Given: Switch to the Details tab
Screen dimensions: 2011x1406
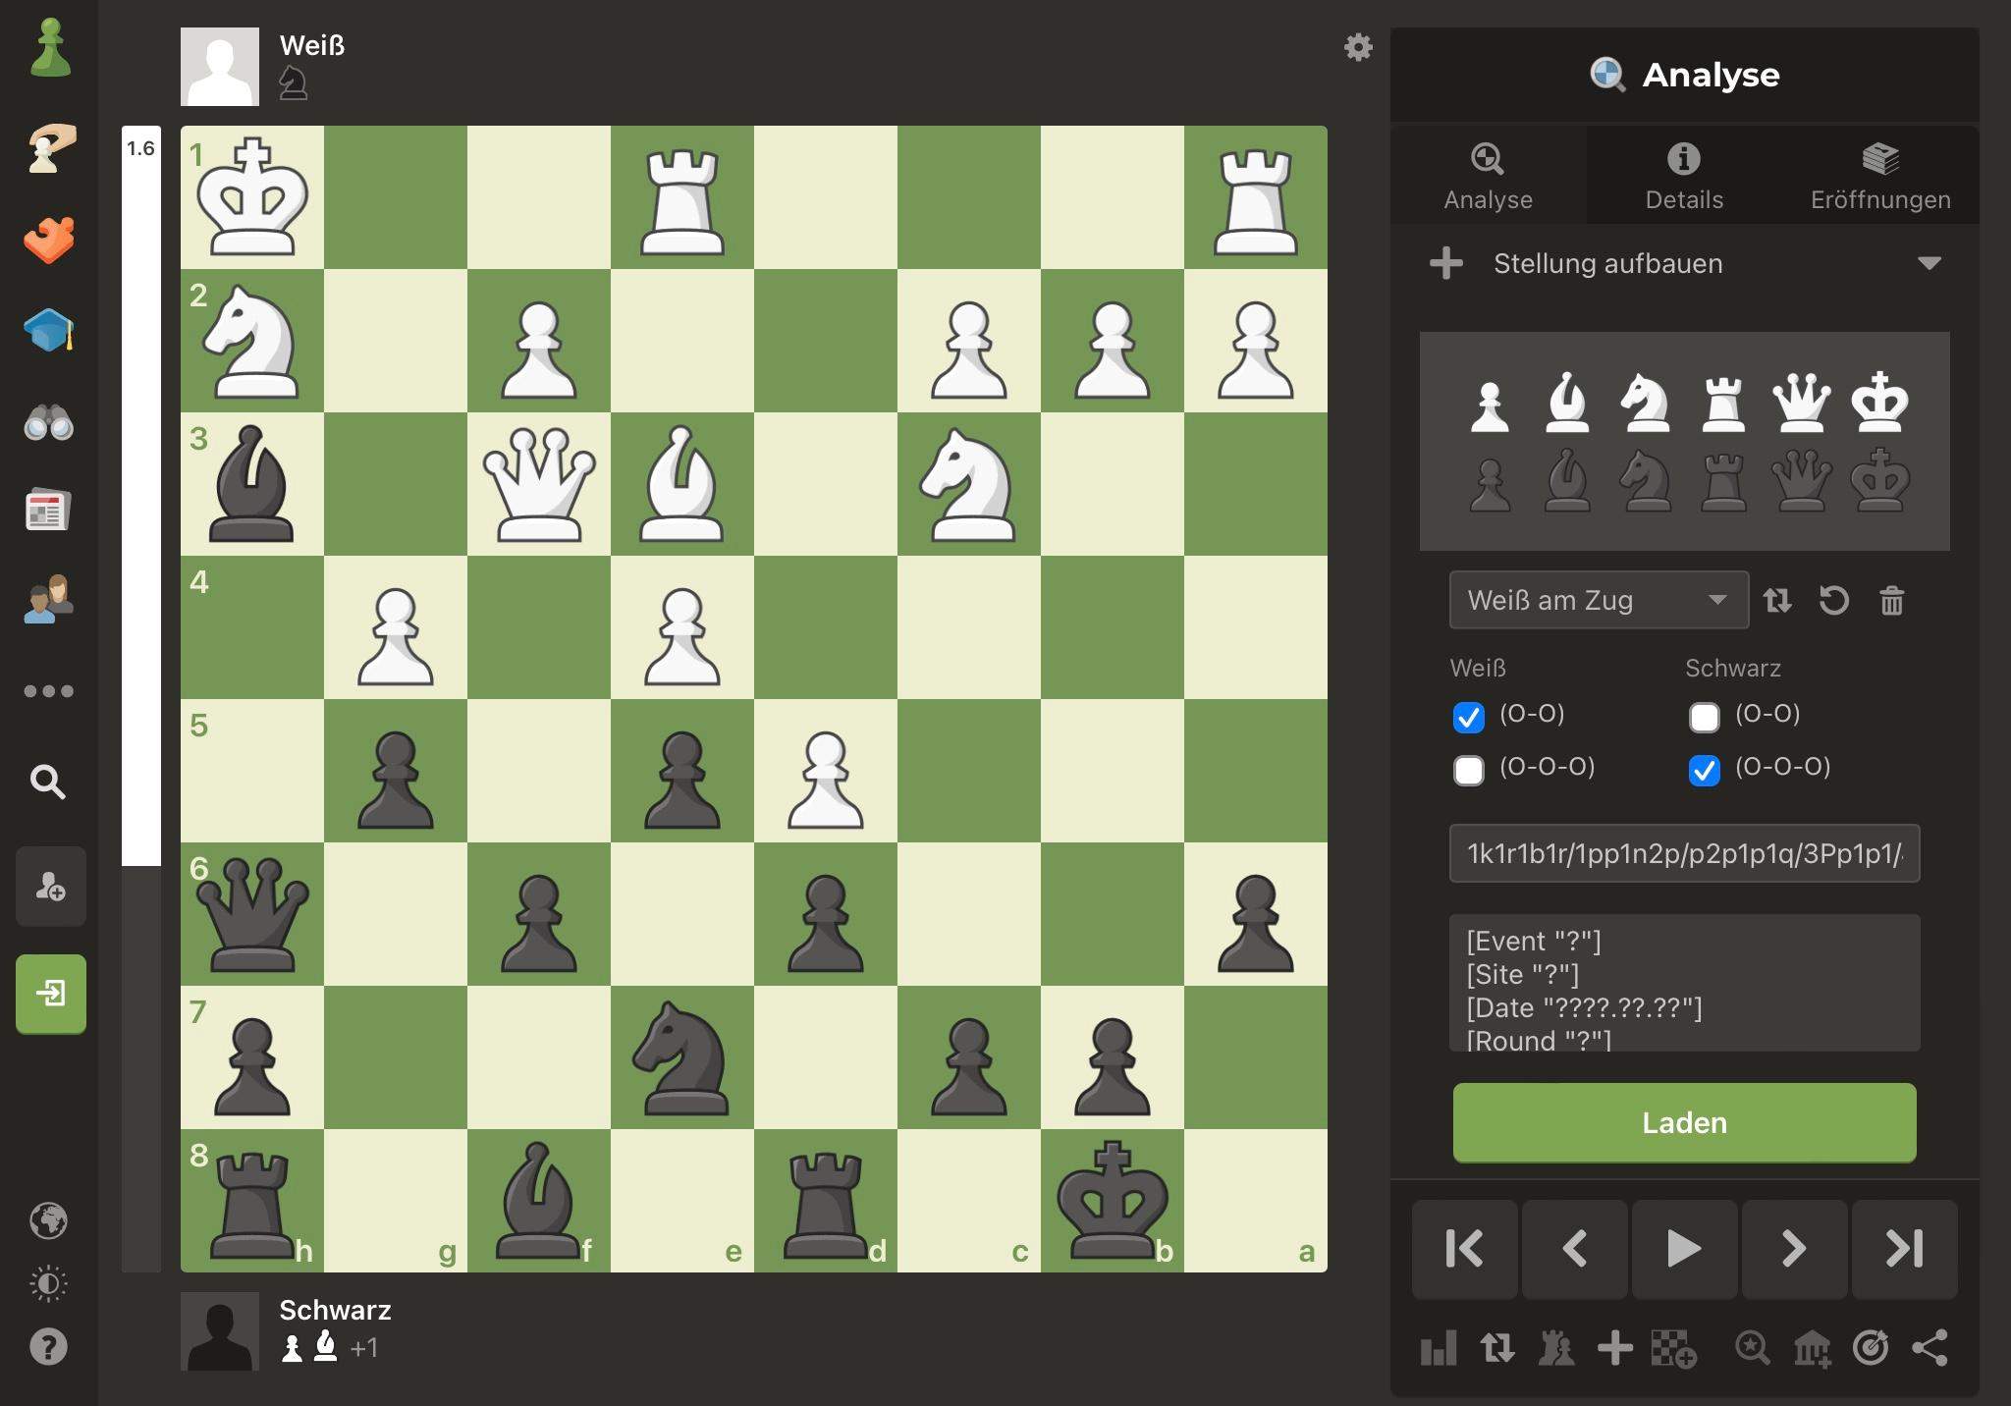Looking at the screenshot, I should coord(1682,175).
